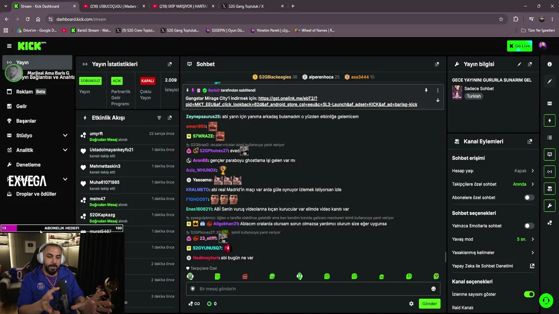559x314 pixels.
Task: Edit stream info with the pencil icon
Action: coord(519,64)
